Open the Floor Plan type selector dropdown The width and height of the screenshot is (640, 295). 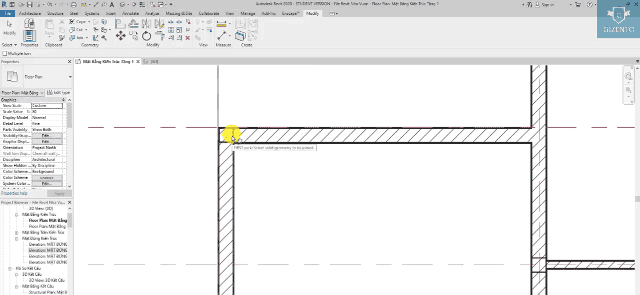point(70,77)
